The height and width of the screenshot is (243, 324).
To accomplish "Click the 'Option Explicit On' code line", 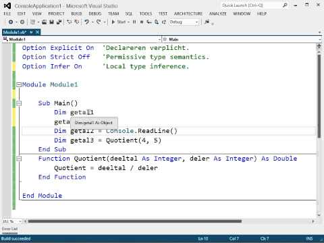I will point(58,48).
